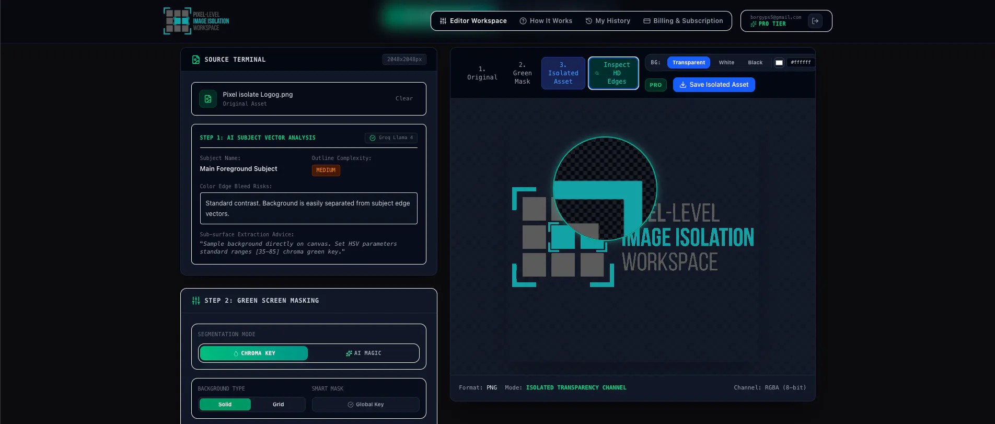
Task: Choose Solid background type
Action: [225, 405]
